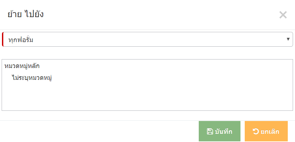Click the บันทึก label on green button
Screen dimensions: 295x142
point(223,131)
